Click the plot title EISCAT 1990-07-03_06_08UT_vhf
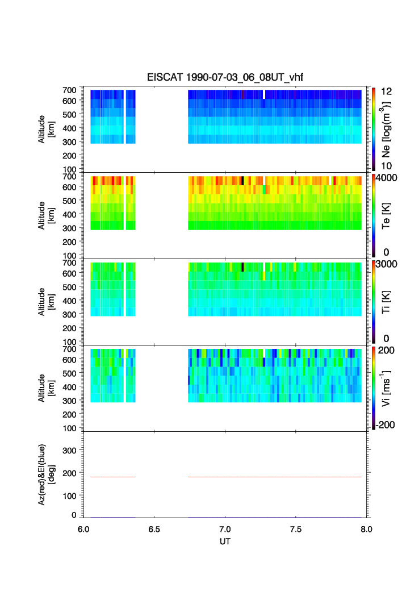Screen dimensions: 402x604 (x=225, y=77)
